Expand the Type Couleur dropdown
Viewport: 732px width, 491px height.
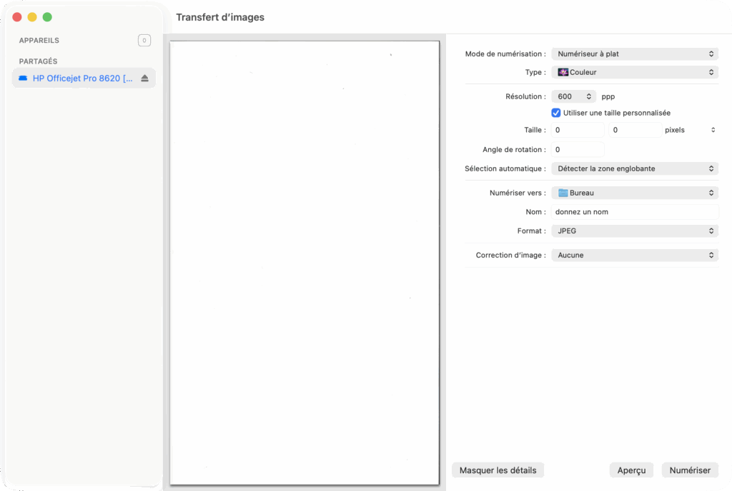pyautogui.click(x=634, y=72)
